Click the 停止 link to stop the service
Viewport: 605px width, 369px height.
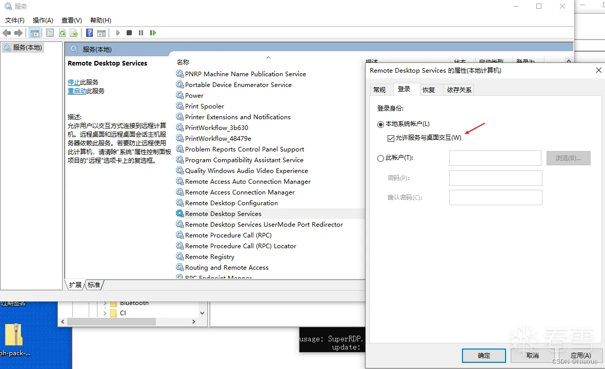pyautogui.click(x=74, y=82)
